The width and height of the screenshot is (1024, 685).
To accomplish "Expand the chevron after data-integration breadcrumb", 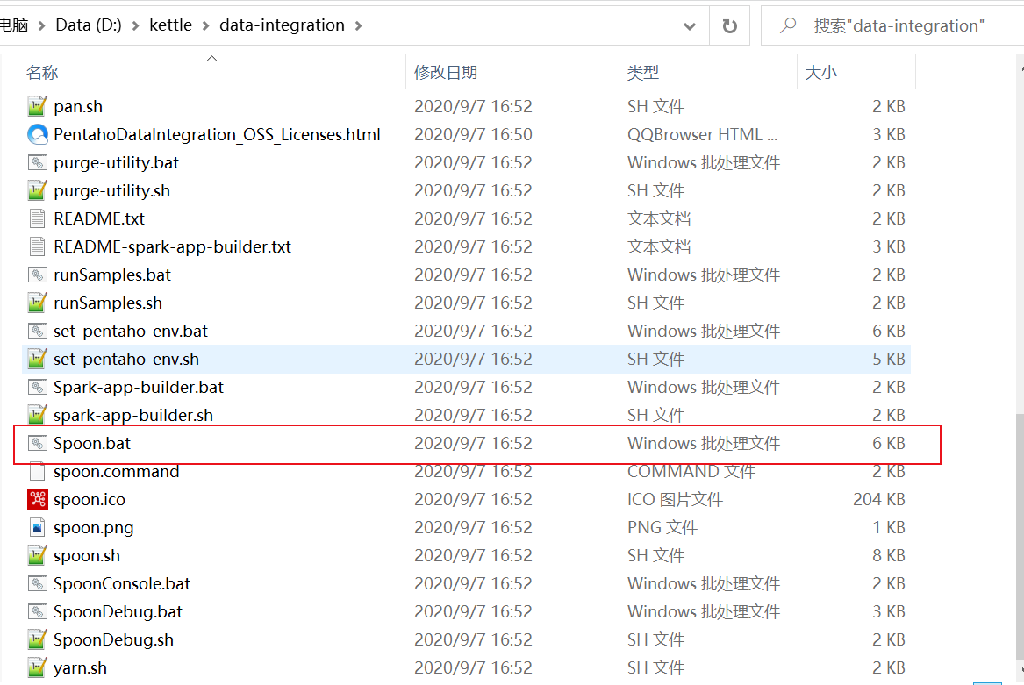I will [x=359, y=25].
